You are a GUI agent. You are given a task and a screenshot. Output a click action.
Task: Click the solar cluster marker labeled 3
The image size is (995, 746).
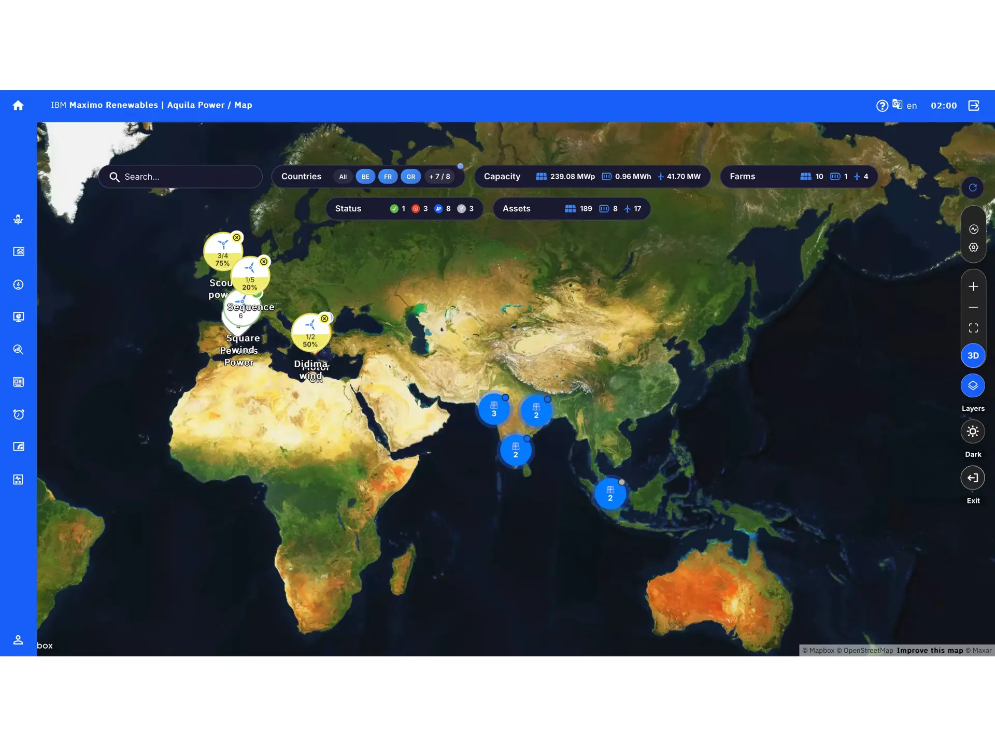point(493,409)
